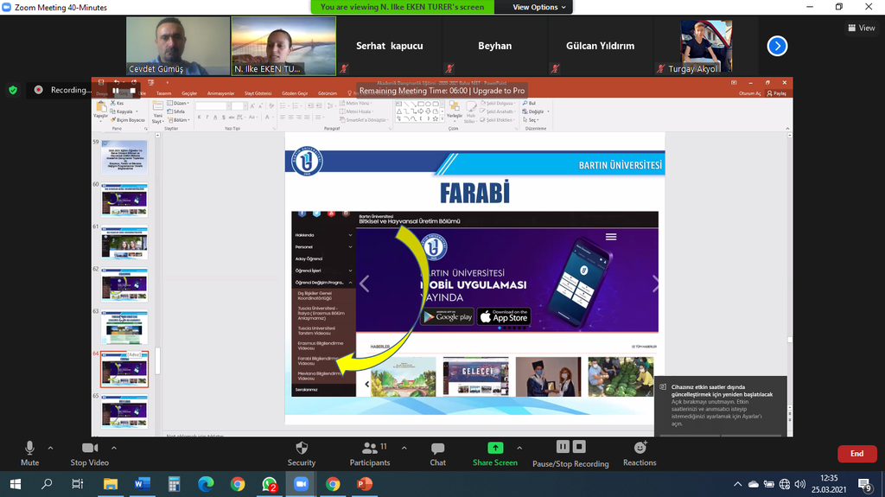Insert a Yeni Slayt new slide
Viewport: 885px width, 497px height.
(x=157, y=112)
